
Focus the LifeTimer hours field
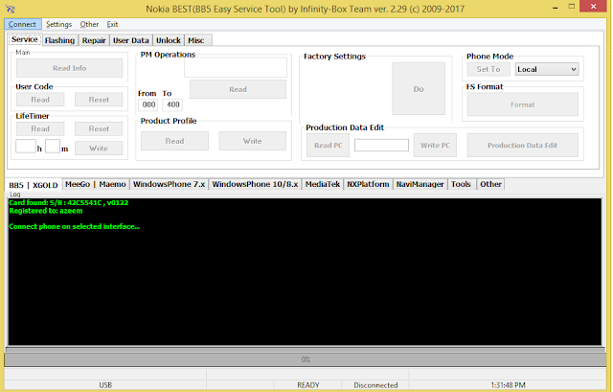coord(26,147)
